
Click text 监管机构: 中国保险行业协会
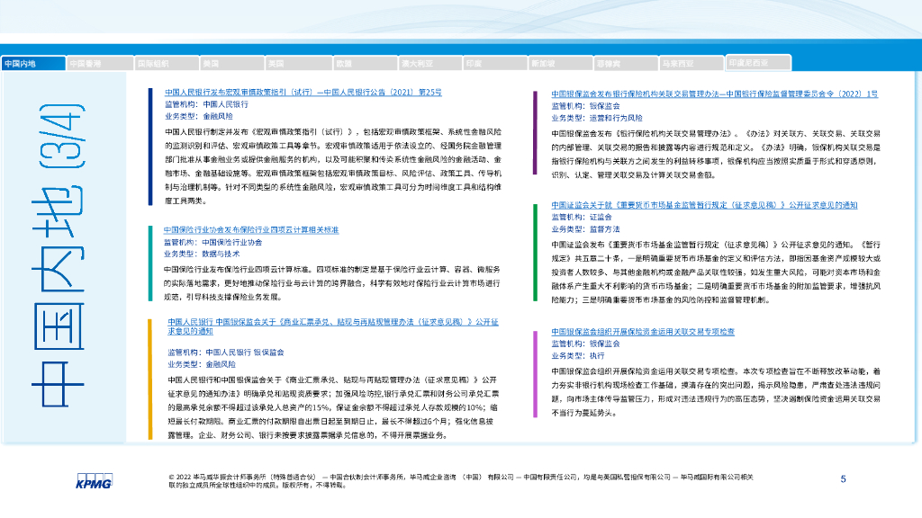click(212, 242)
